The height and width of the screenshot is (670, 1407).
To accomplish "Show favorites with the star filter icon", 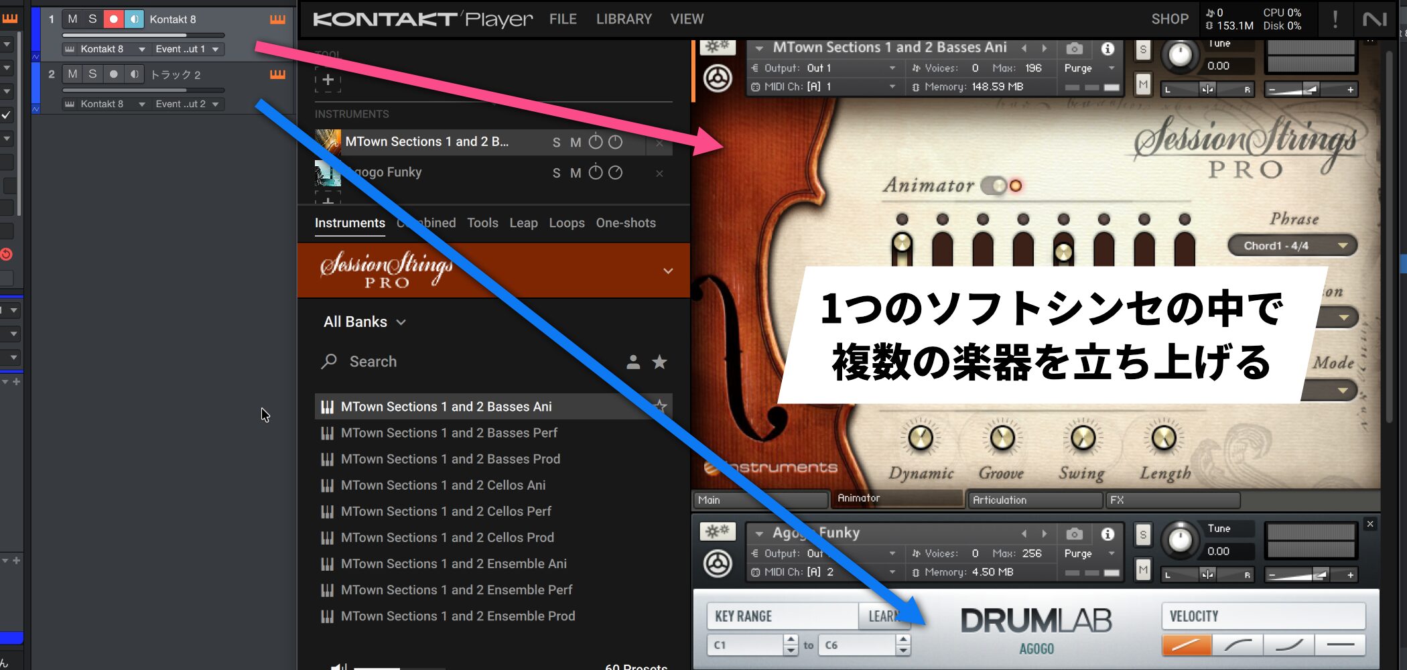I will coord(659,362).
